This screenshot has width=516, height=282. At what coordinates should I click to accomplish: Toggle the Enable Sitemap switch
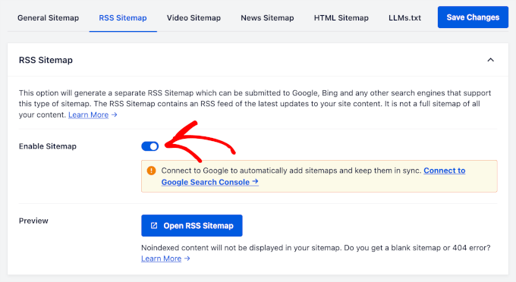(149, 146)
